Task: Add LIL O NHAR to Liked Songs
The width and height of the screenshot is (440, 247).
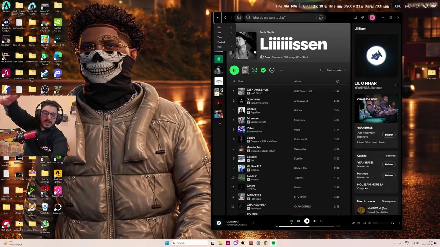Action: click(252, 223)
